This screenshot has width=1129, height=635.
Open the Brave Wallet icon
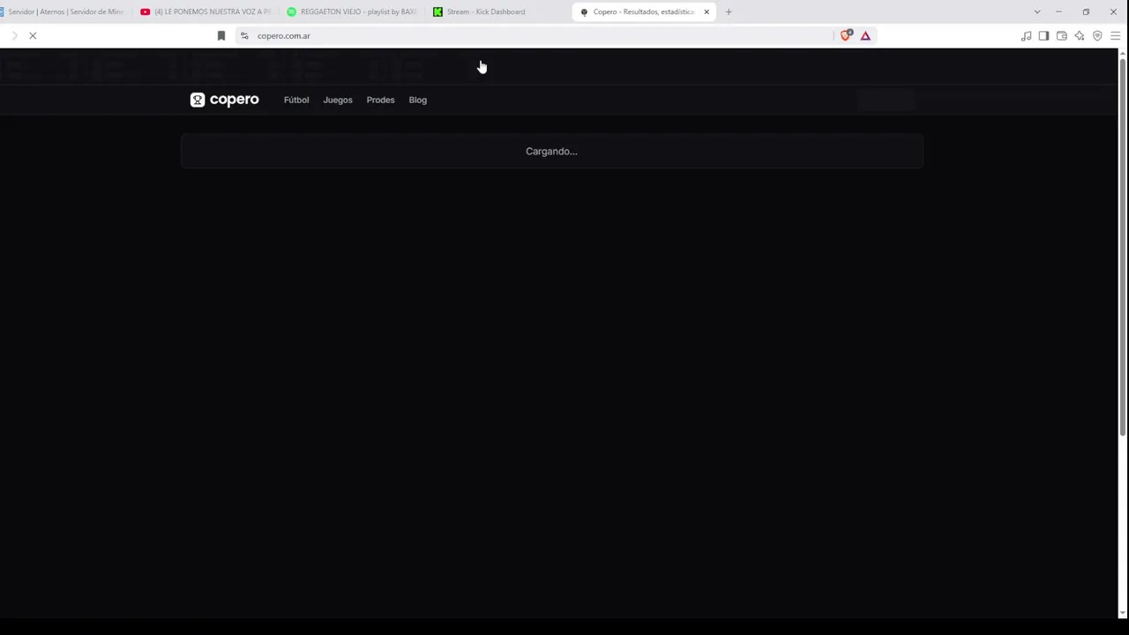point(1061,36)
